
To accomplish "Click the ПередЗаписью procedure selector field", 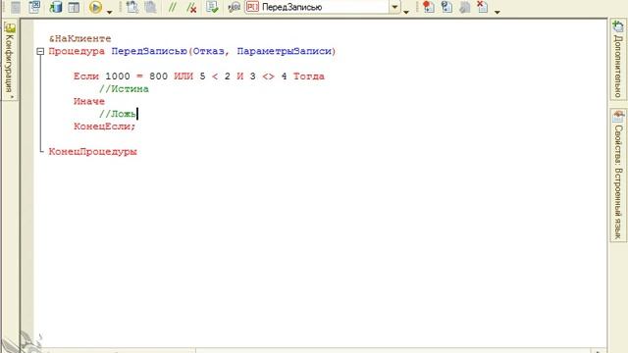I will [323, 7].
